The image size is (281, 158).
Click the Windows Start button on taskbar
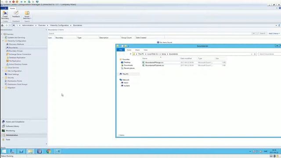[4, 151]
